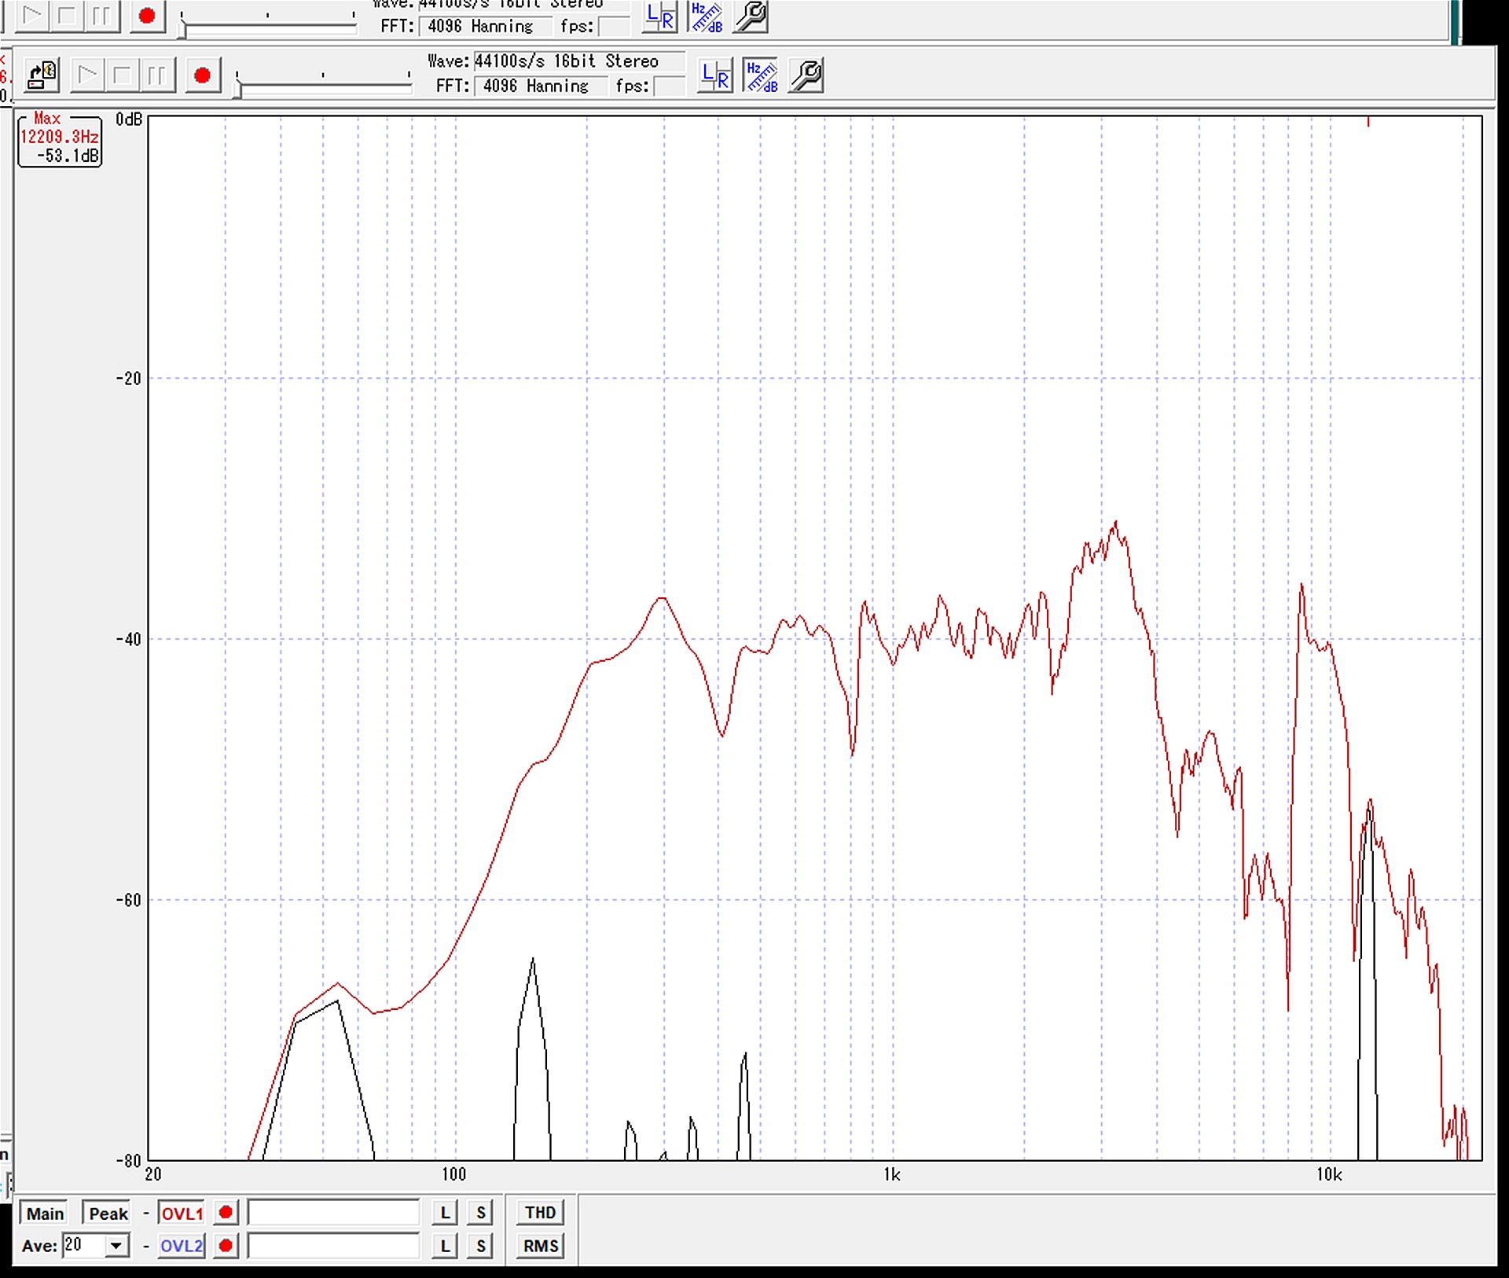Screen dimensions: 1509x1278
Task: Click the red capture dot for OVL2
Action: coord(226,1246)
